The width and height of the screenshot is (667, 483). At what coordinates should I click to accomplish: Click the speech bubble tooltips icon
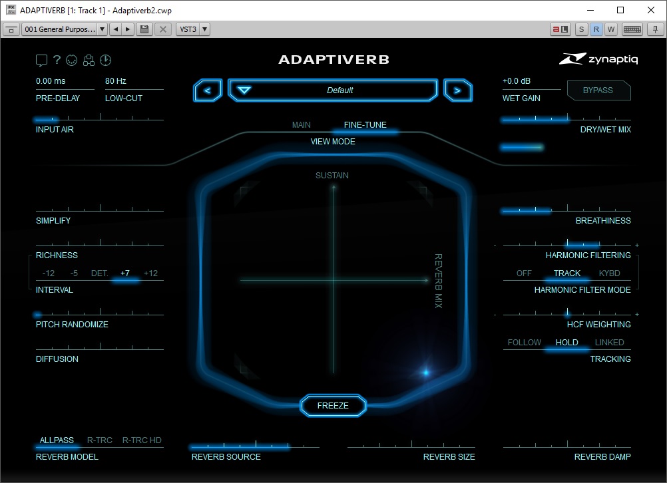coord(41,61)
